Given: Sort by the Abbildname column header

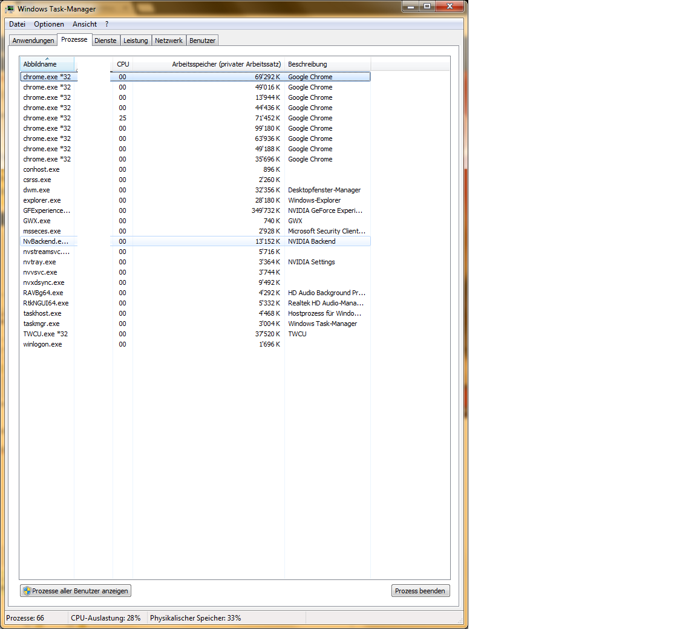Looking at the screenshot, I should pos(47,64).
